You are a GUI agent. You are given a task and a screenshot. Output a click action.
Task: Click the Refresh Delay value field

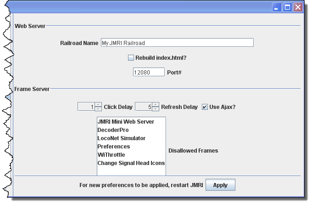click(143, 107)
